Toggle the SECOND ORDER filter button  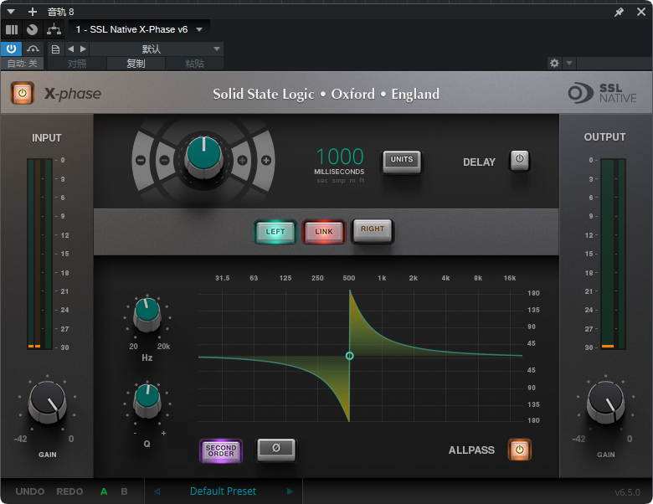coord(221,450)
